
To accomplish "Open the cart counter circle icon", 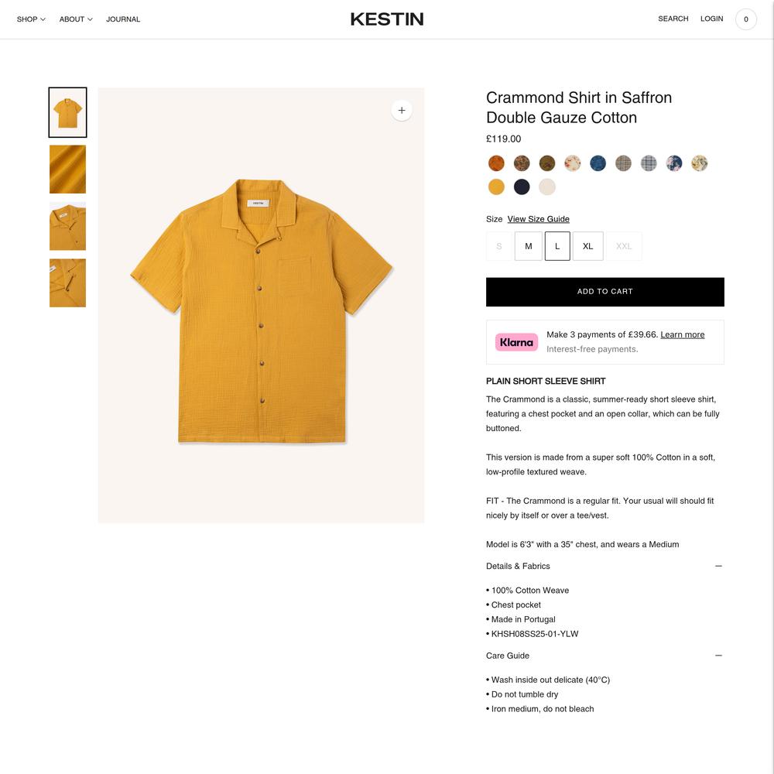I will [745, 19].
